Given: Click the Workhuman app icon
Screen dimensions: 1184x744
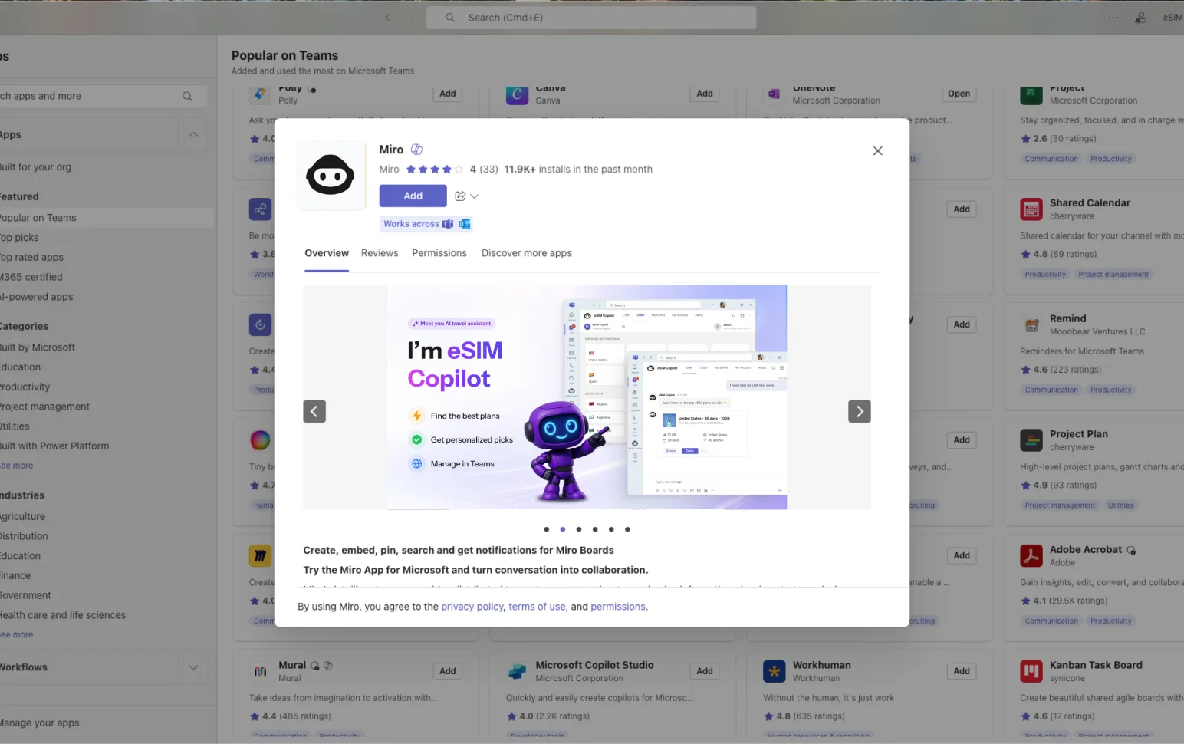Looking at the screenshot, I should (775, 671).
